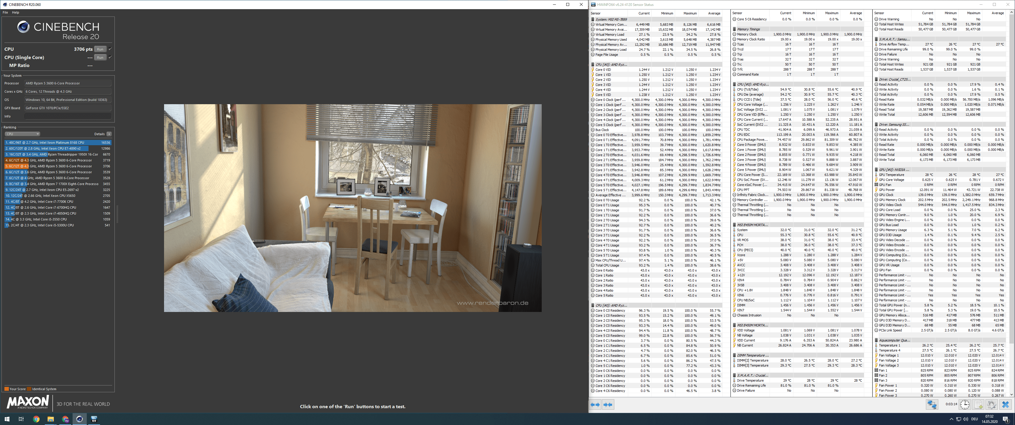1015x425 pixels.
Task: Click the HWiNFO vertical scrollbar down arrow
Action: [x=1012, y=395]
